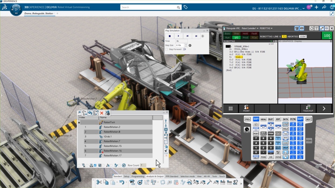Click the refresh icon in Roboguide VRC titlebar
This screenshot has width=335, height=188.
pos(312,28)
